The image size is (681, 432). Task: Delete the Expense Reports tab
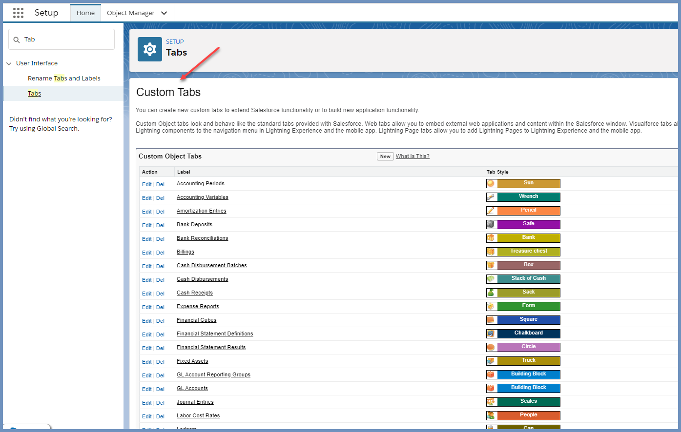click(x=160, y=307)
